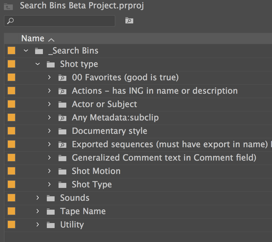Viewport: 272px width, 242px height.
Task: Click the Documentary style folder icon
Action: [62, 131]
